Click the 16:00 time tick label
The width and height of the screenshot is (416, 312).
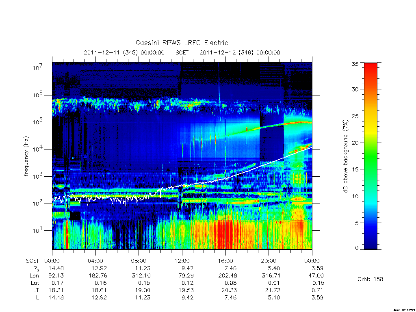pos(225,261)
